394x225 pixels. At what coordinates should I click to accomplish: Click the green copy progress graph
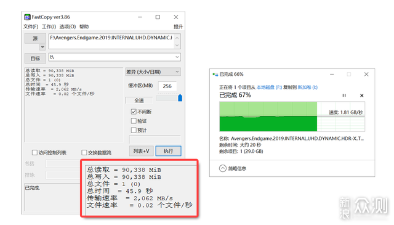(292, 117)
